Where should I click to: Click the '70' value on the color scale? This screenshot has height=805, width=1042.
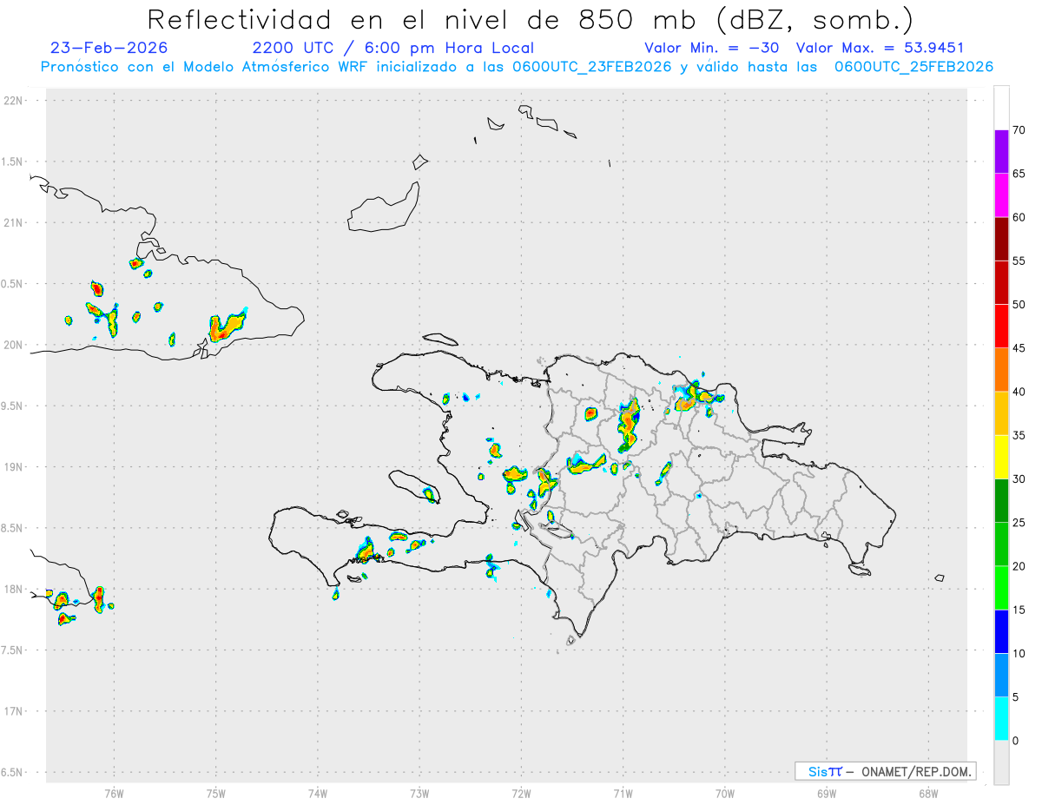click(1019, 130)
